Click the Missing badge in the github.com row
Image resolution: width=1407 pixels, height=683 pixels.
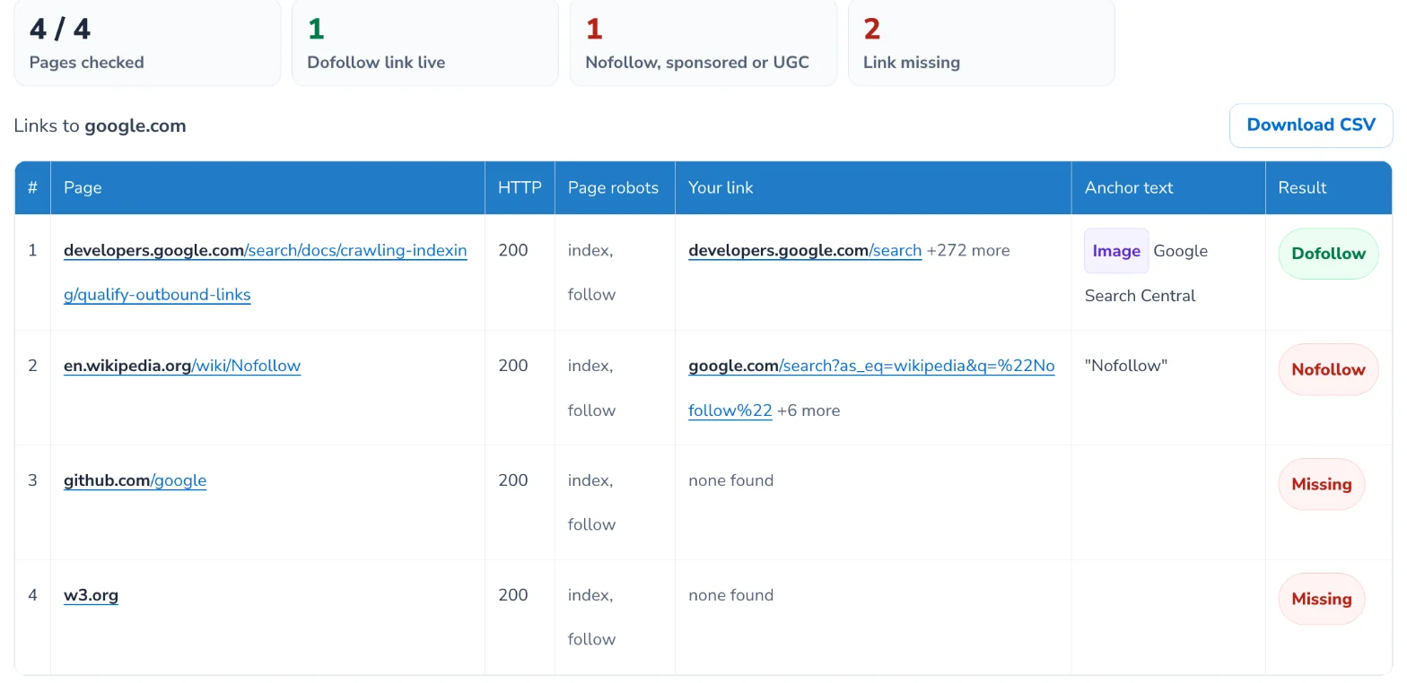point(1321,484)
